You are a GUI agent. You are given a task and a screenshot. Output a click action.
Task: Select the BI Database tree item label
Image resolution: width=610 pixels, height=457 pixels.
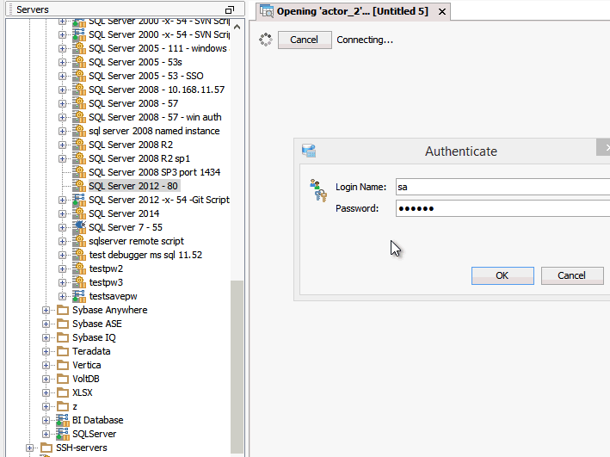97,420
